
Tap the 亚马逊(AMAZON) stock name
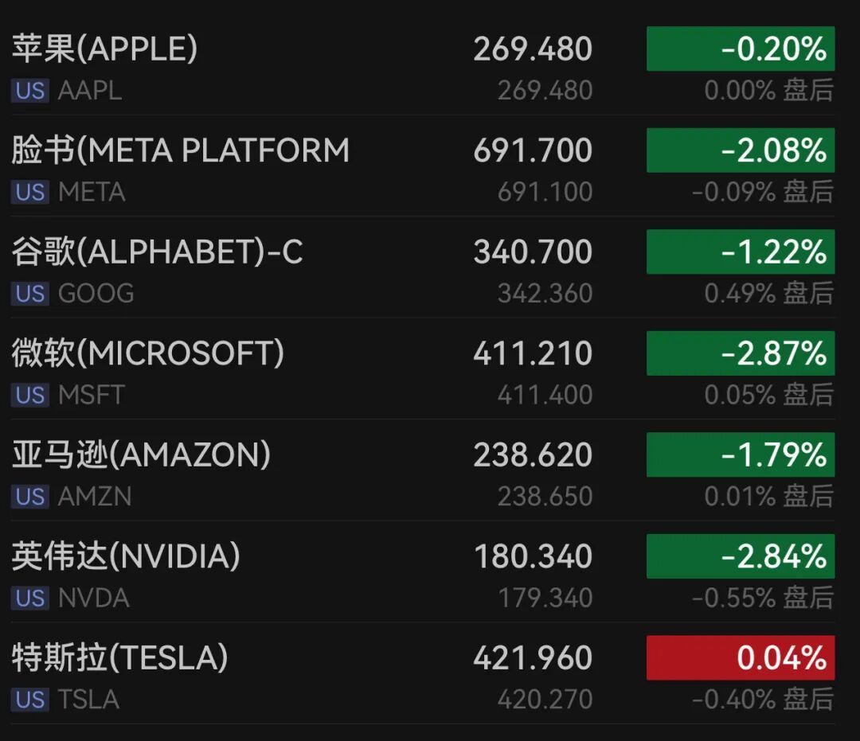pos(141,455)
